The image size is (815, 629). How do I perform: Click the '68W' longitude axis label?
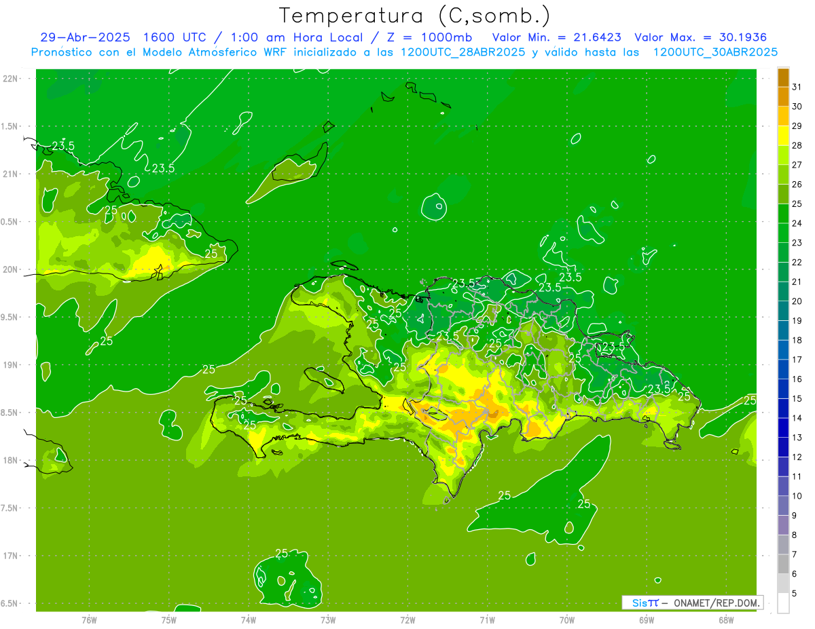[726, 620]
